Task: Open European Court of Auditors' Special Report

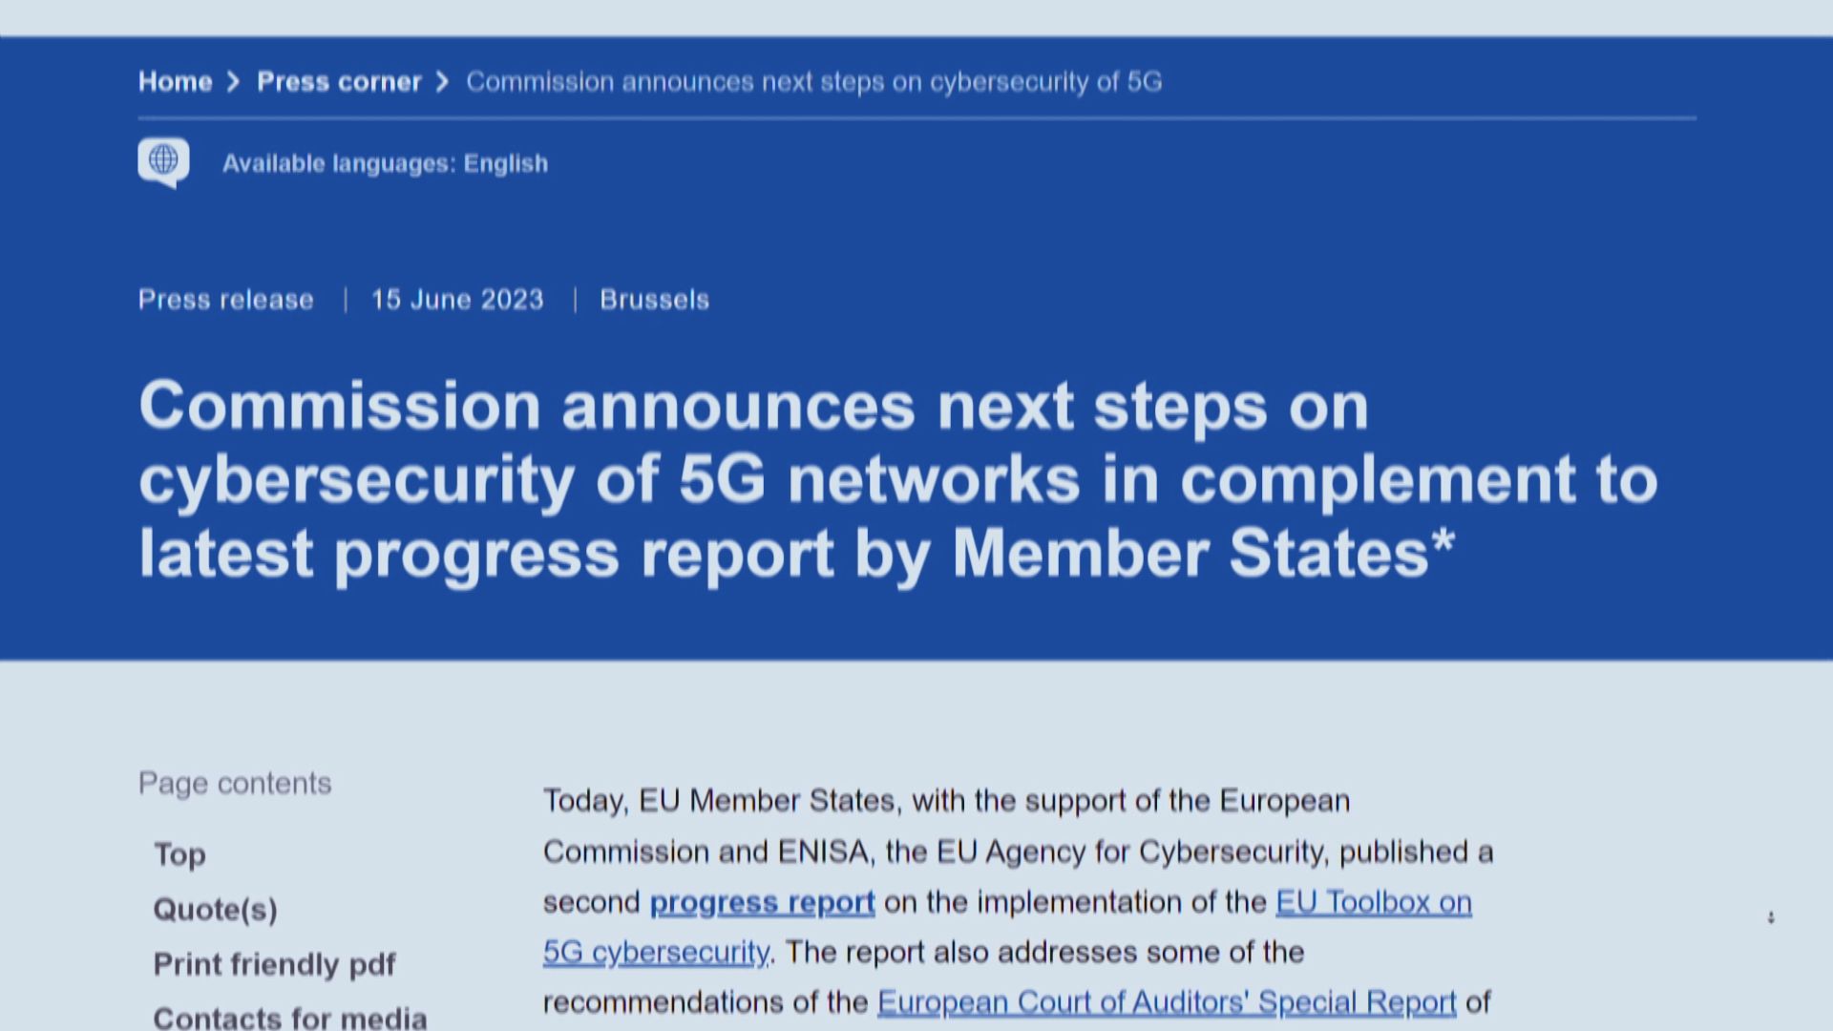Action: [x=1167, y=1001]
